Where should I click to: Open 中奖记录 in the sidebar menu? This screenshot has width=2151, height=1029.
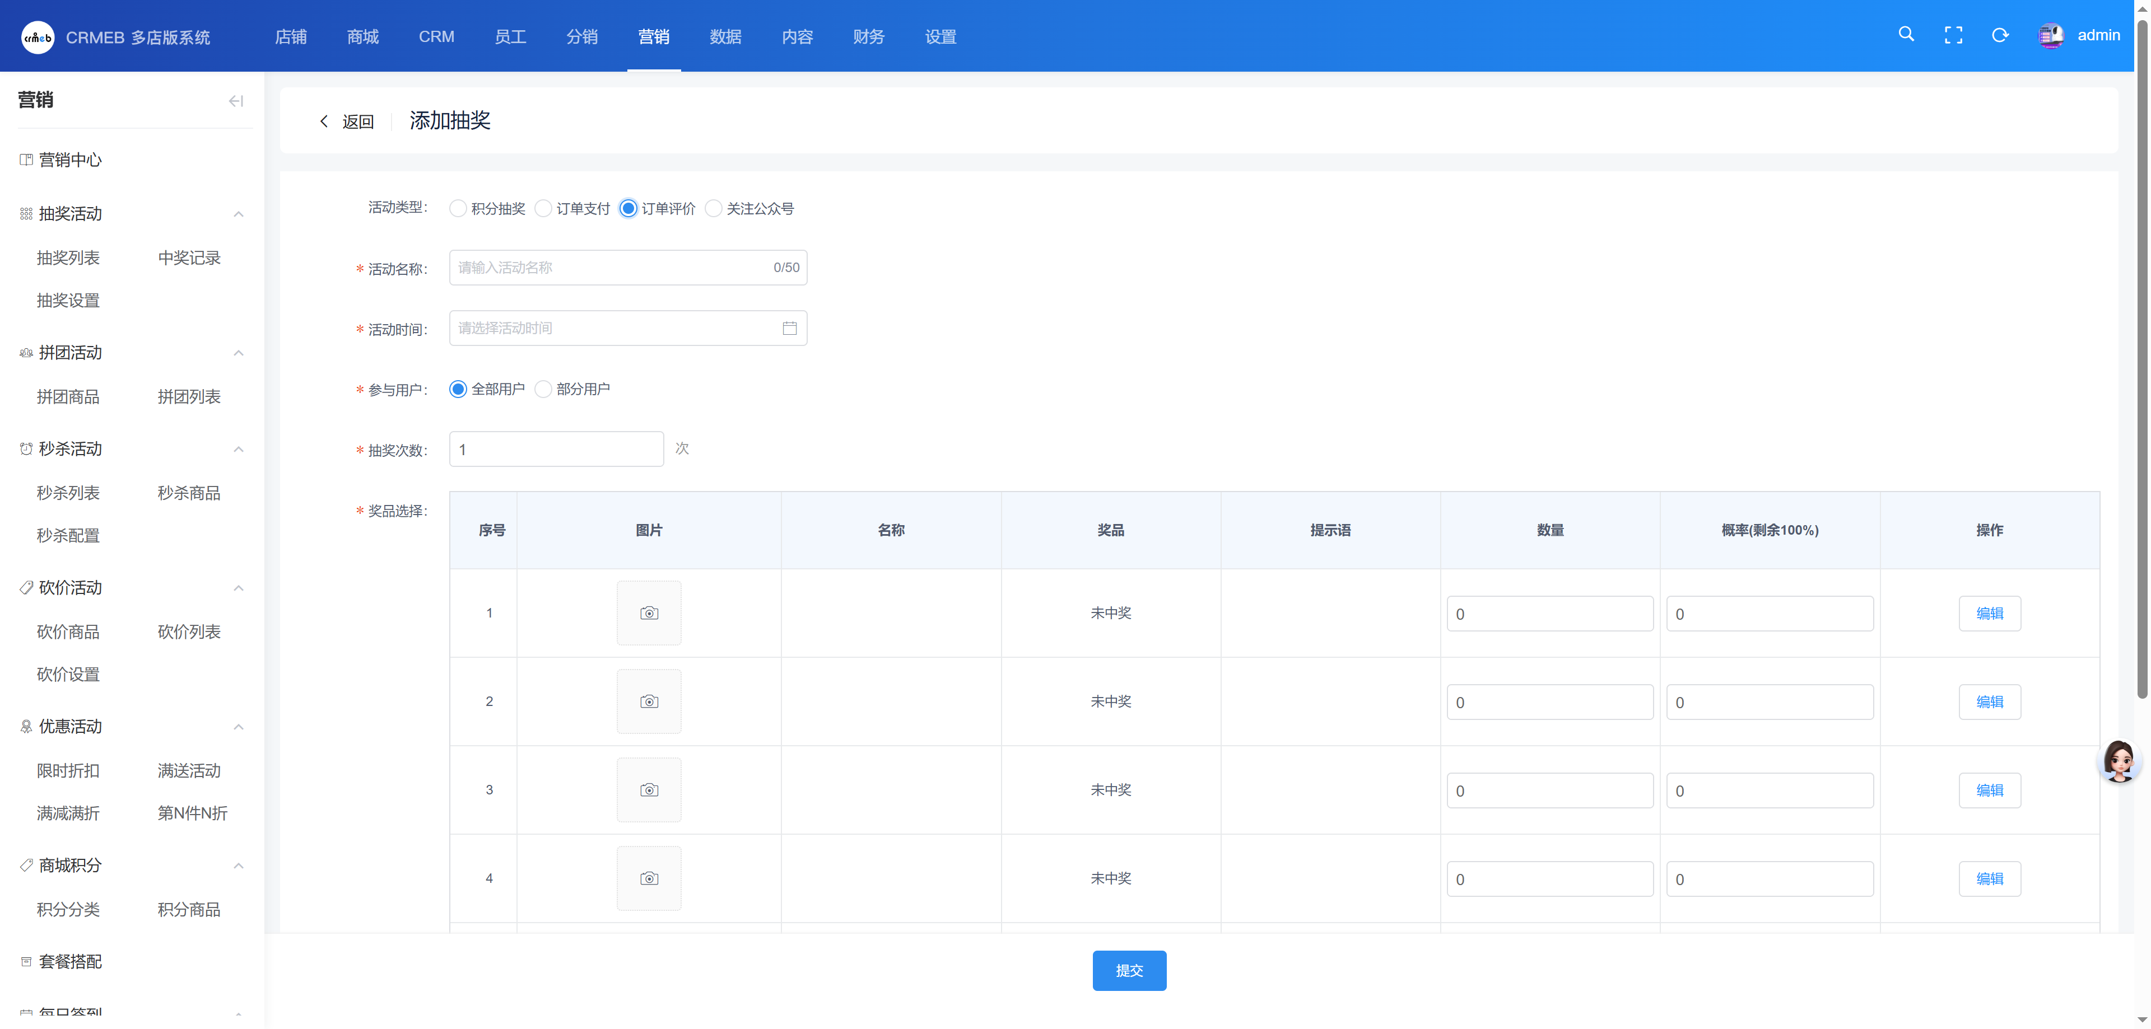[189, 258]
